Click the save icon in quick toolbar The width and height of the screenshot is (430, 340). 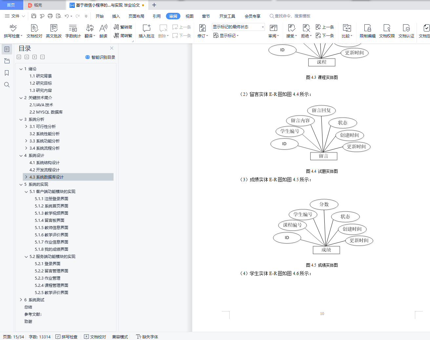point(34,16)
